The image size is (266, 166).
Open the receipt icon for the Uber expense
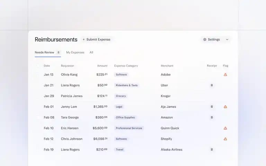tap(212, 85)
